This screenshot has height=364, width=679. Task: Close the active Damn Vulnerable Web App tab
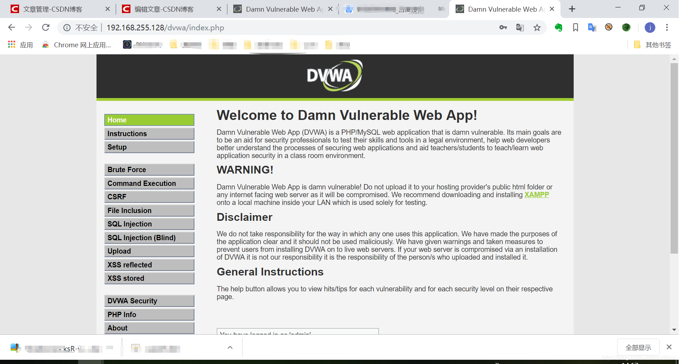(552, 9)
